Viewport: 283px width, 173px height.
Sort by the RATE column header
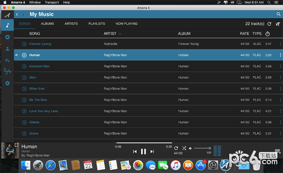point(244,34)
